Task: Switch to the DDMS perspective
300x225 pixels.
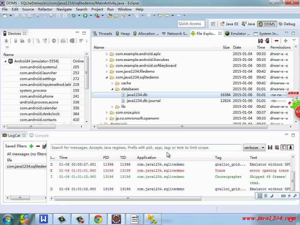Action: tap(267, 24)
